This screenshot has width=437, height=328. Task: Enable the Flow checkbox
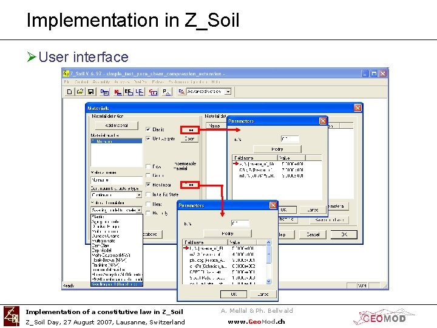[x=148, y=166]
